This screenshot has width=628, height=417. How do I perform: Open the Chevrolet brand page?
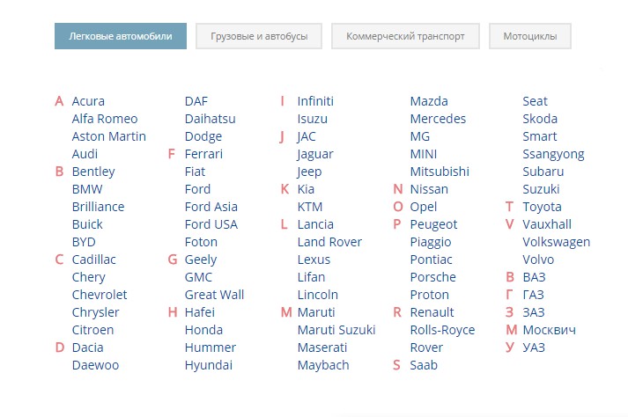click(100, 295)
